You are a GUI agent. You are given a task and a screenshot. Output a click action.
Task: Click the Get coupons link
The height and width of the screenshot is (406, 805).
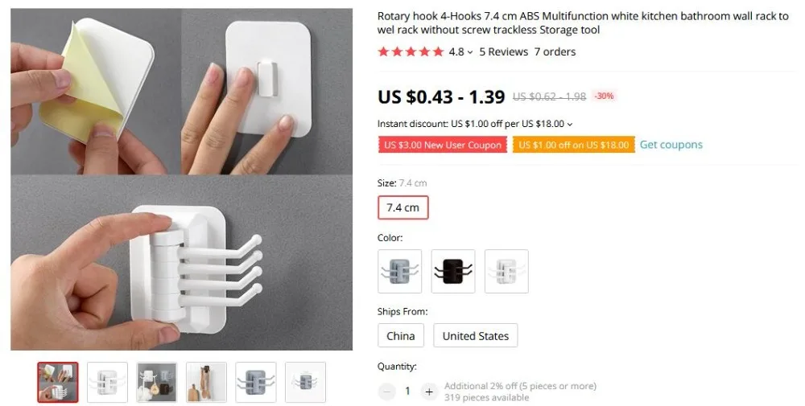pos(671,145)
